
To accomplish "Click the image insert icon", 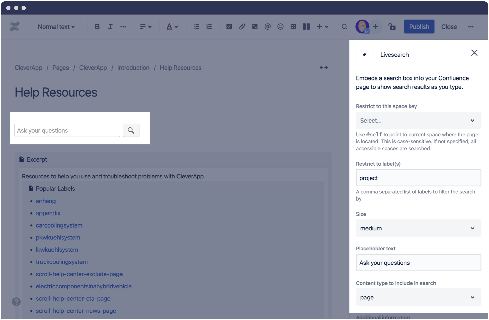I will point(254,27).
